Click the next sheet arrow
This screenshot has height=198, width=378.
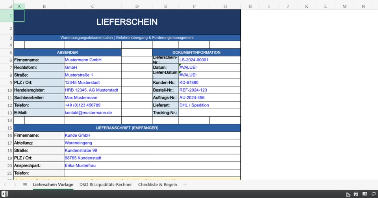(x=15, y=185)
